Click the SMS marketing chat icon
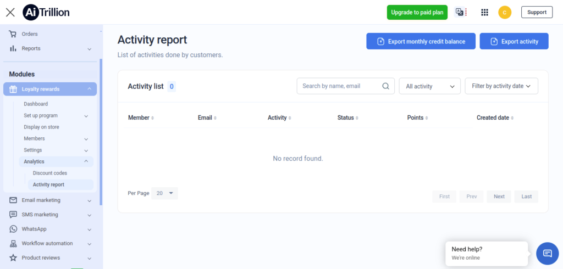563x269 pixels. point(13,215)
